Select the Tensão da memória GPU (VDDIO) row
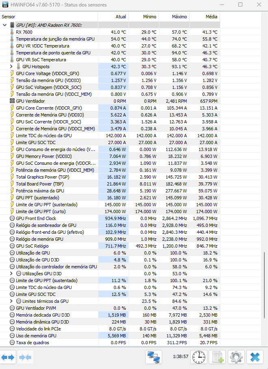 (x=110, y=80)
